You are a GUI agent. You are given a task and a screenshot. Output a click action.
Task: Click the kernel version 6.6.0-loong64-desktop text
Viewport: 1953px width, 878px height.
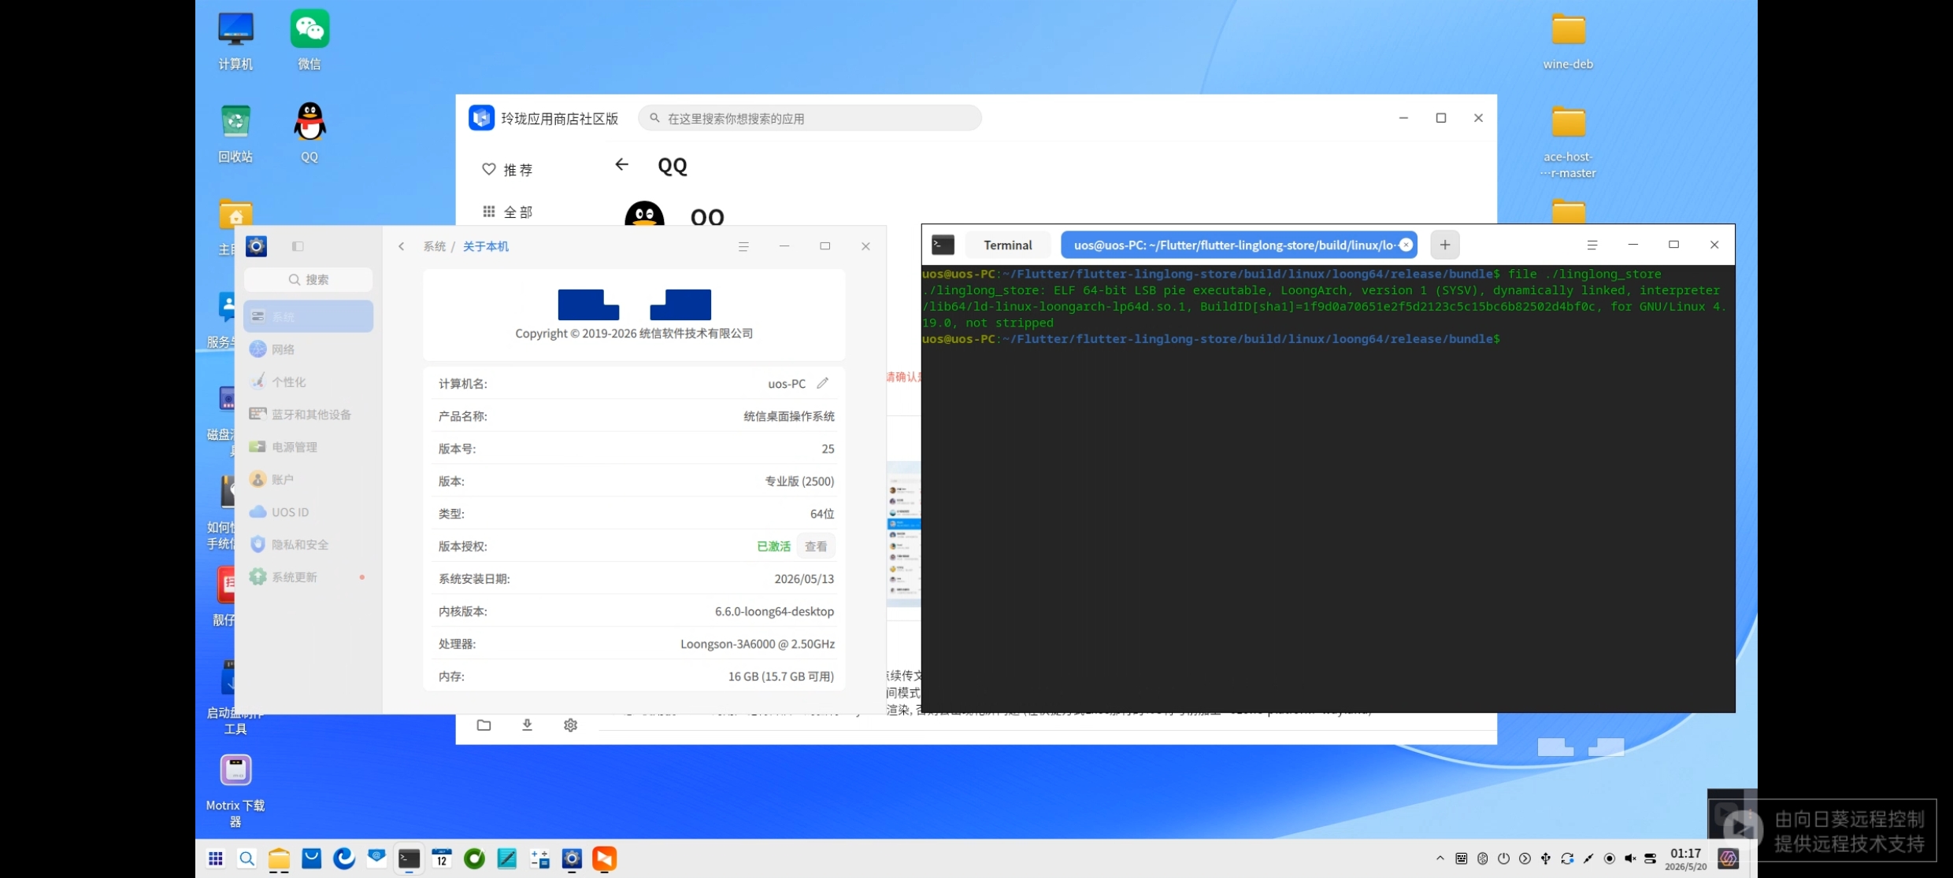774,611
